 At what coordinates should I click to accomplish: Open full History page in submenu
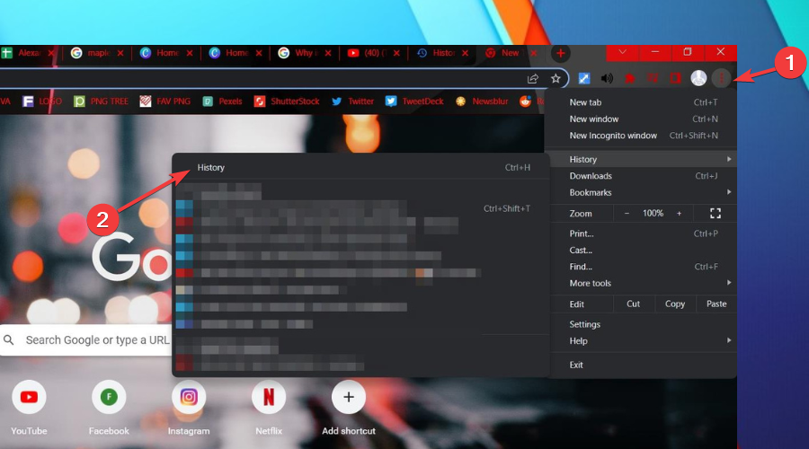click(x=361, y=168)
